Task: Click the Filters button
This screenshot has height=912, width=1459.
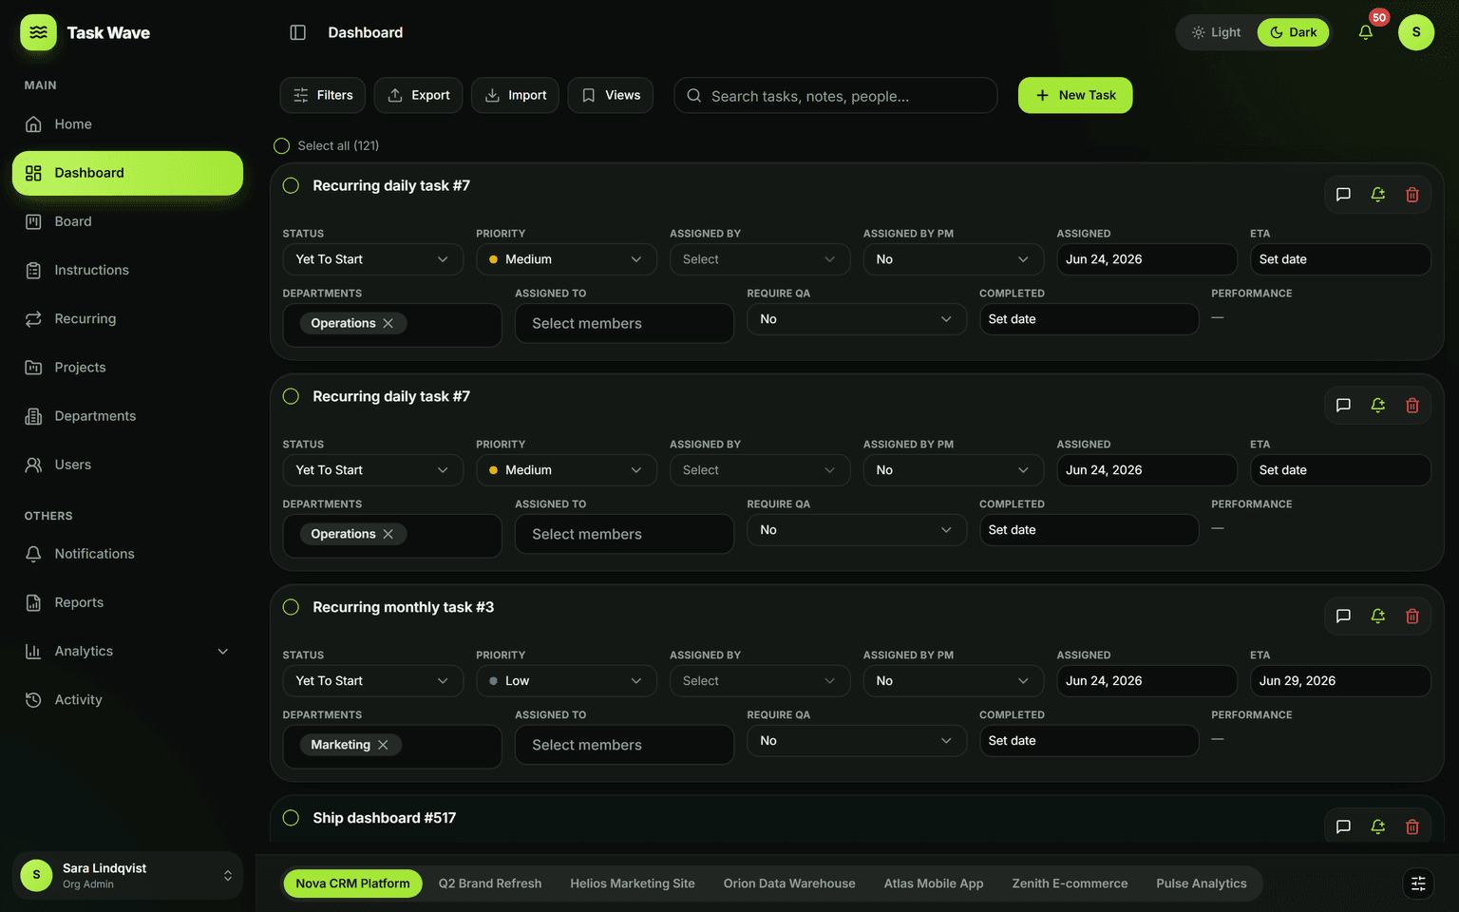Action: point(323,95)
